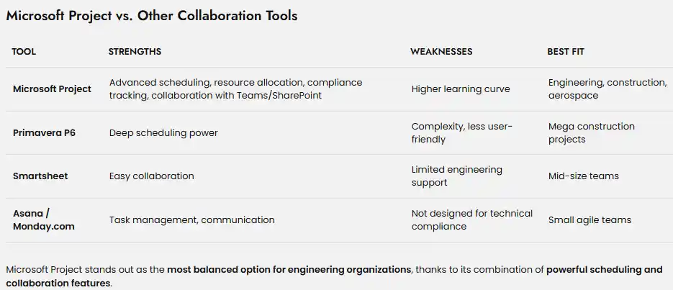Click the 'Not designed for technical compliance' cell

coord(471,219)
